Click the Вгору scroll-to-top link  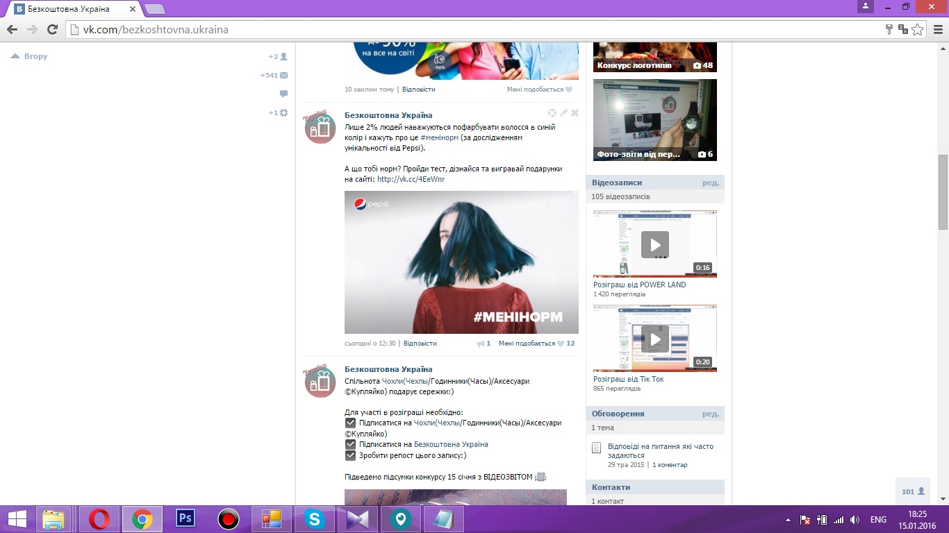click(30, 56)
